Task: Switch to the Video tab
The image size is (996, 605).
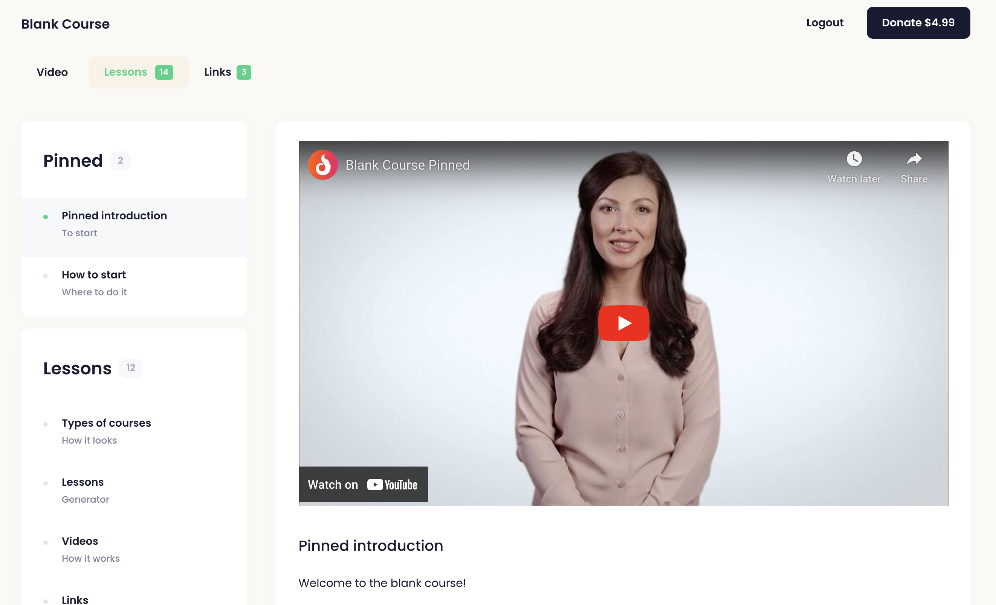Action: coord(52,72)
